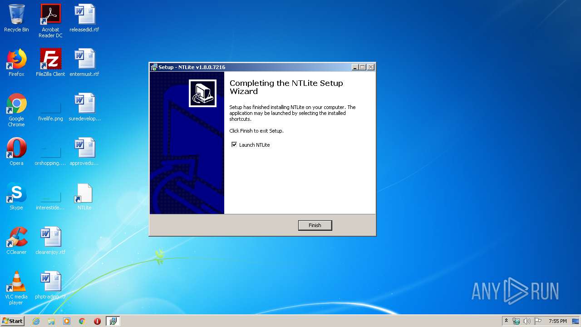The width and height of the screenshot is (581, 327).
Task: Click Finish to exit Setup
Action: click(315, 225)
